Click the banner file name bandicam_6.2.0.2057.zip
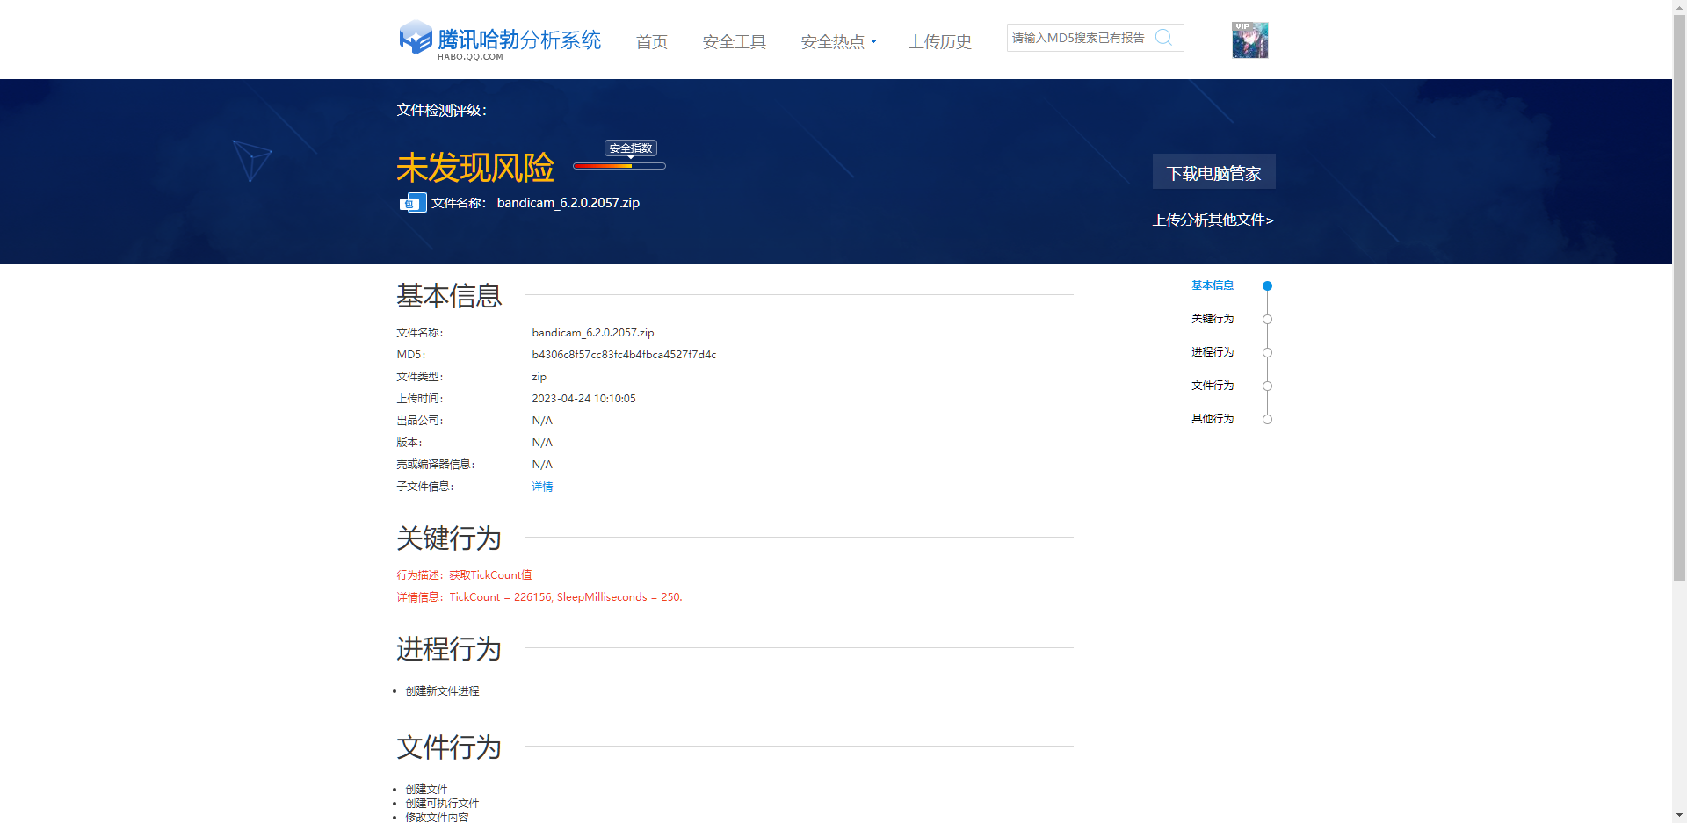 568,203
